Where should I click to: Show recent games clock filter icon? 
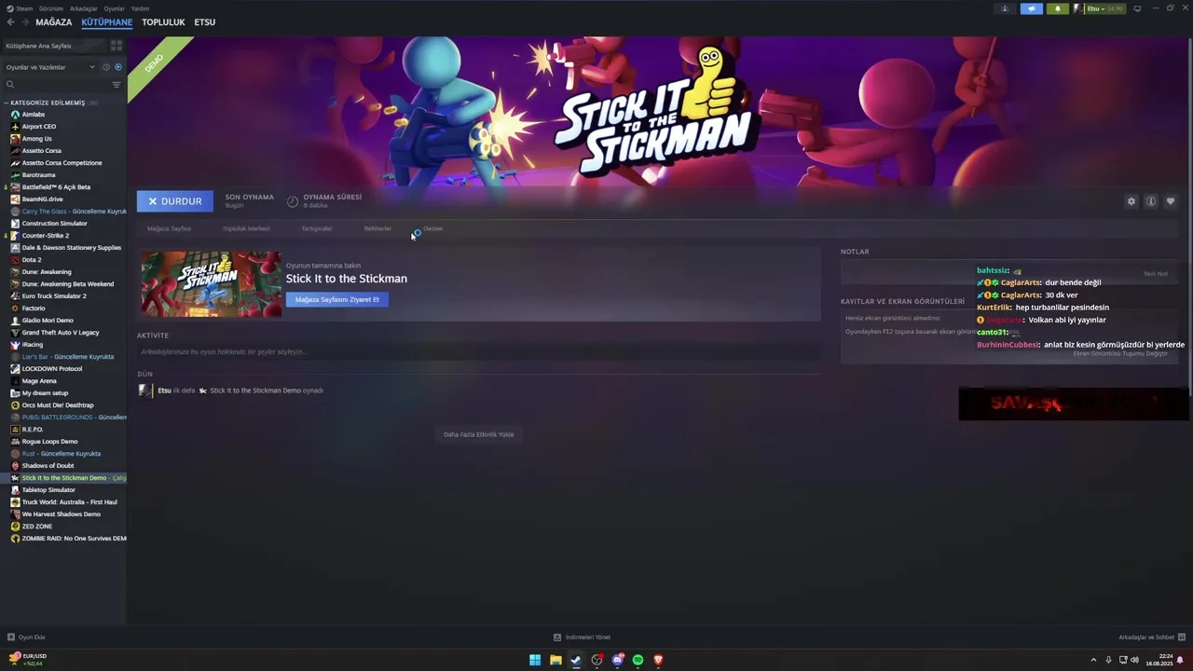click(106, 67)
